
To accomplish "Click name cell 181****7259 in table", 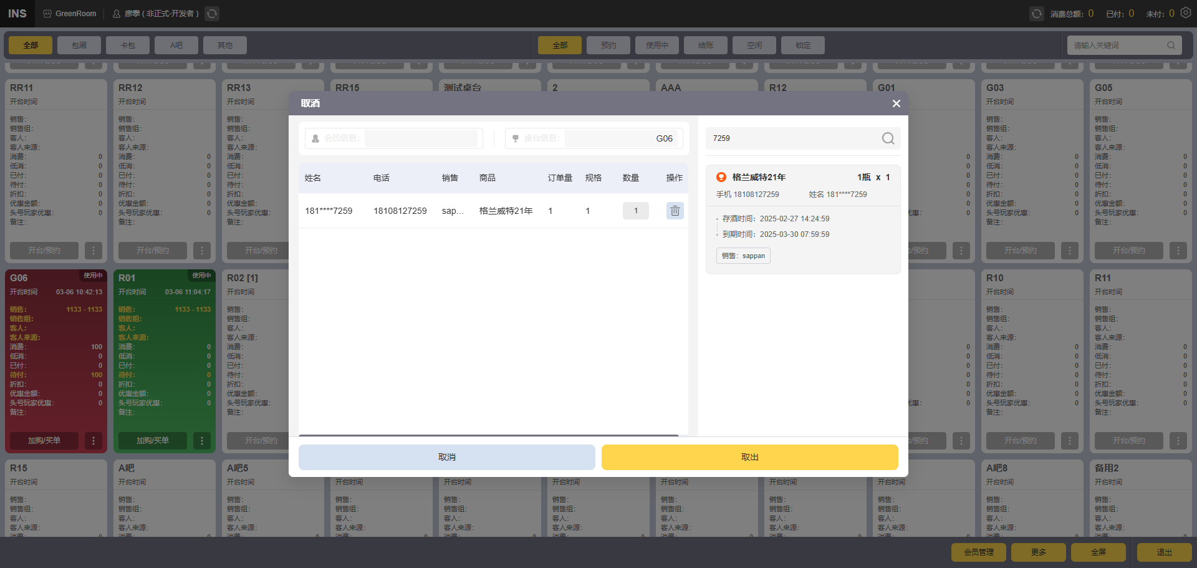I will coord(329,211).
